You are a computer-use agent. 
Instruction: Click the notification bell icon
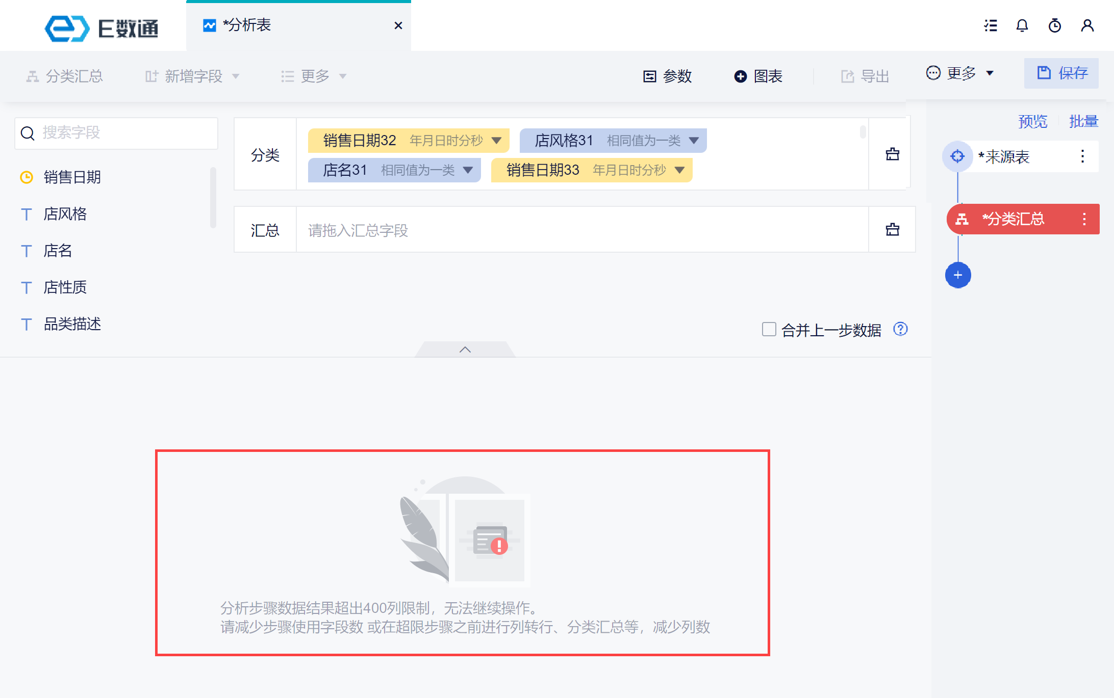click(1022, 25)
